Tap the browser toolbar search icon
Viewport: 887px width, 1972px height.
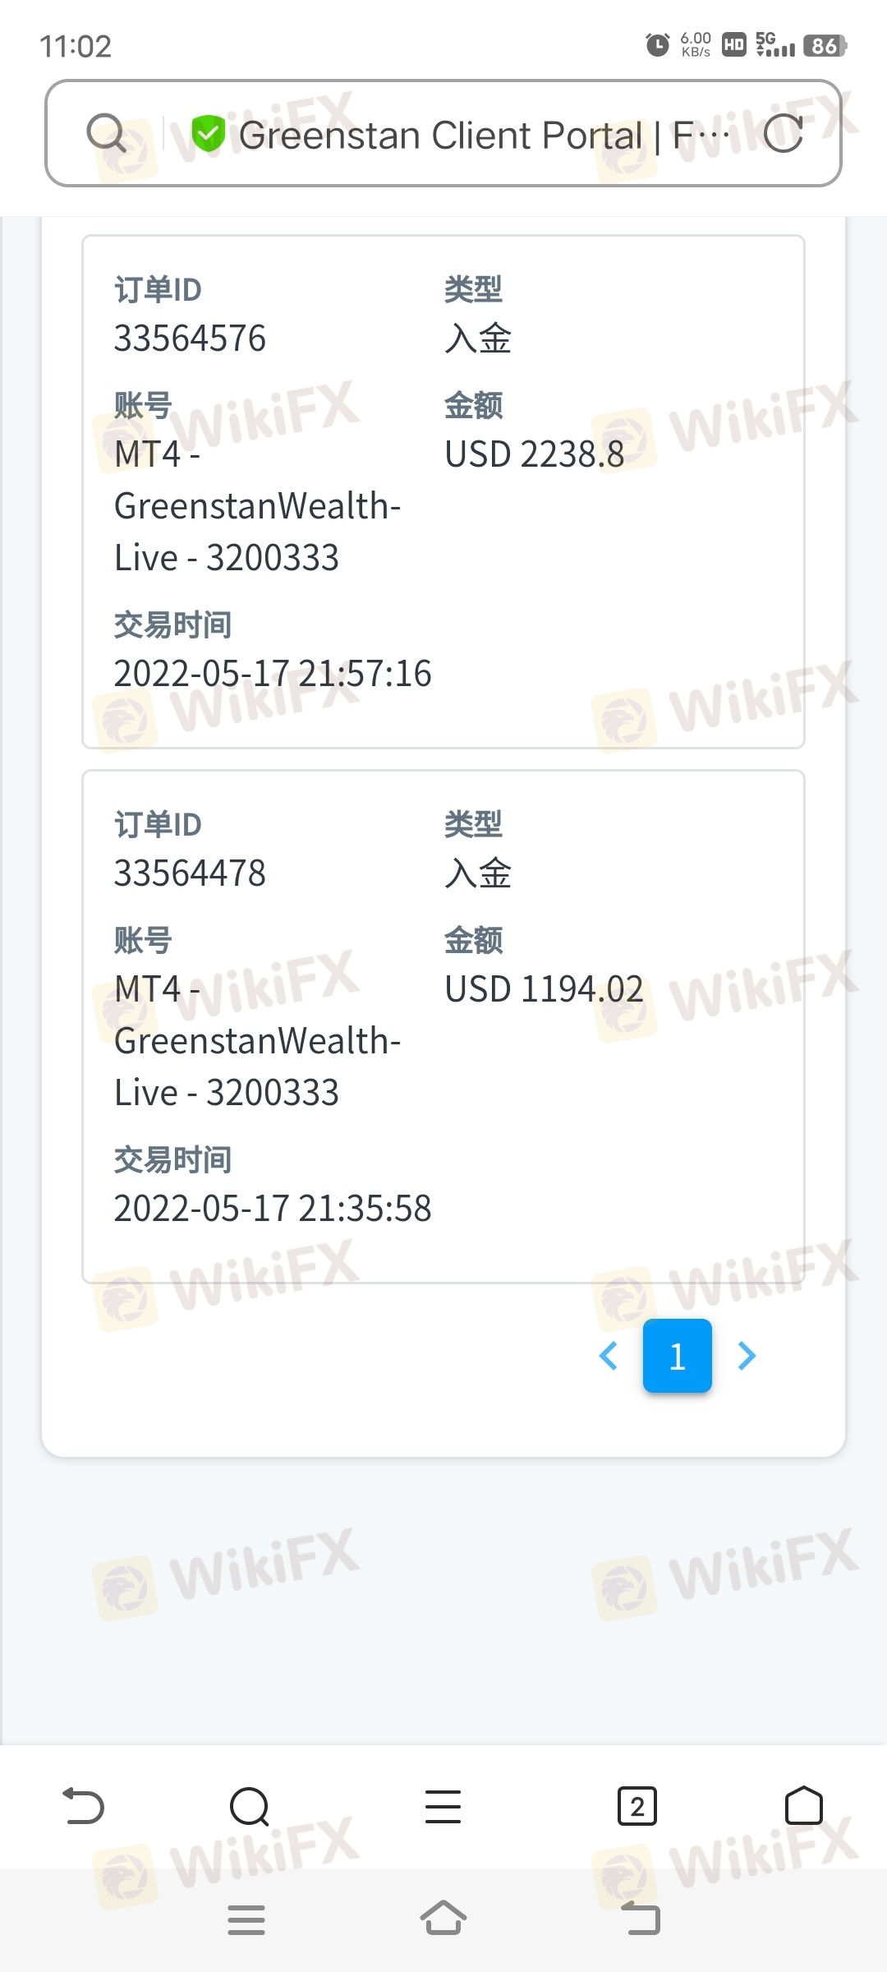coord(250,1806)
